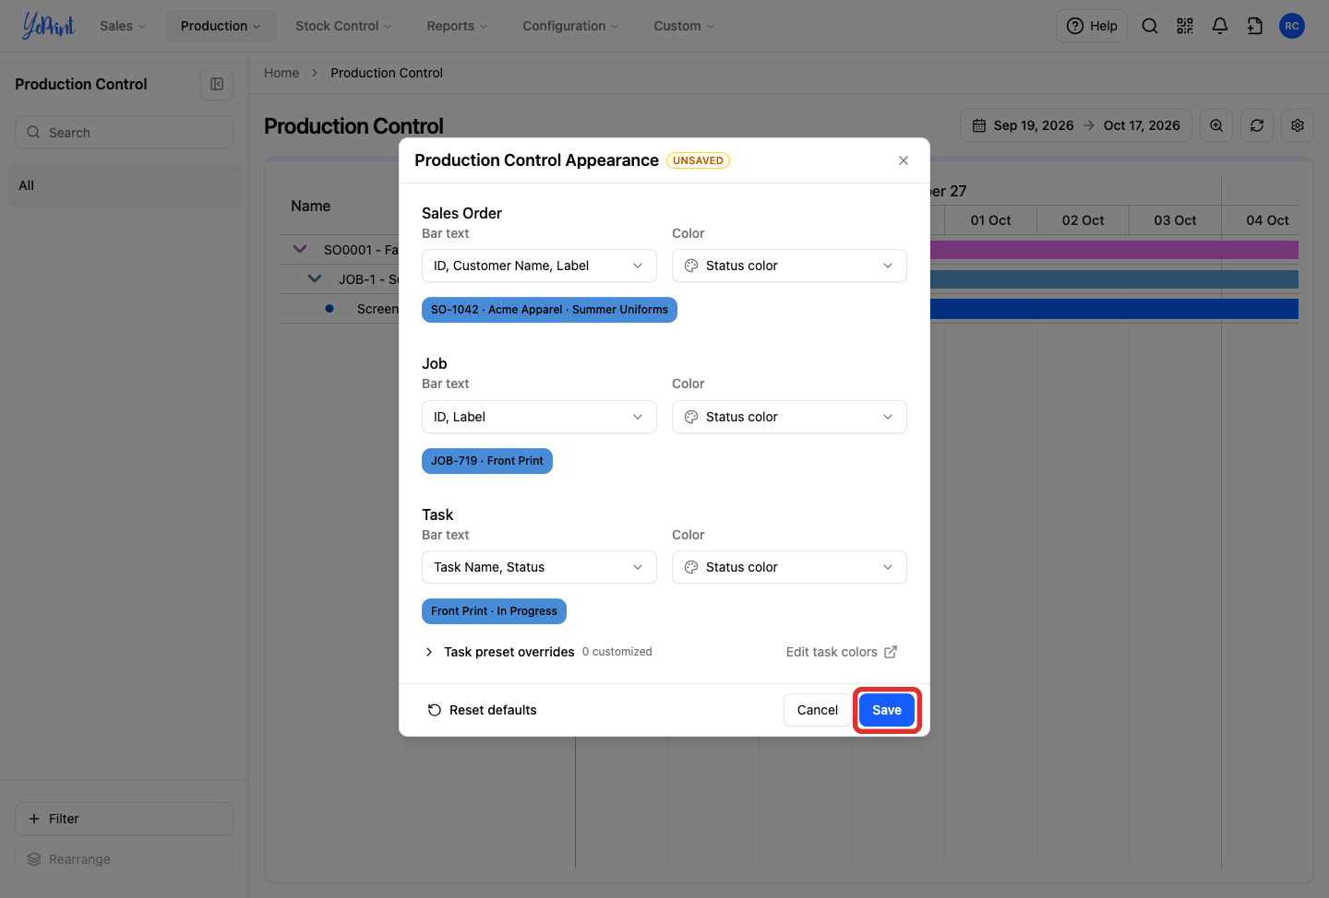This screenshot has height=898, width=1329.
Task: Open the global search icon
Action: click(1150, 26)
